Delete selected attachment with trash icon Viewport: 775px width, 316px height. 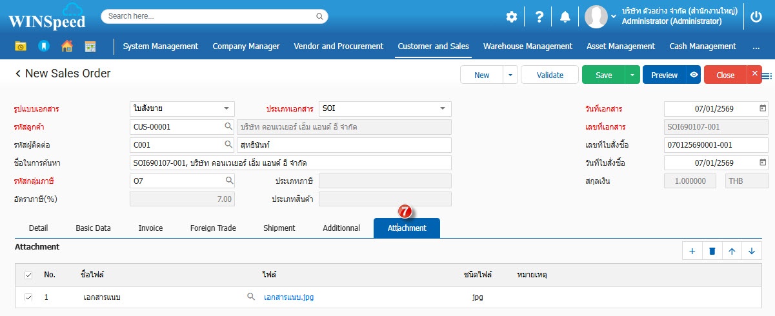coord(712,252)
